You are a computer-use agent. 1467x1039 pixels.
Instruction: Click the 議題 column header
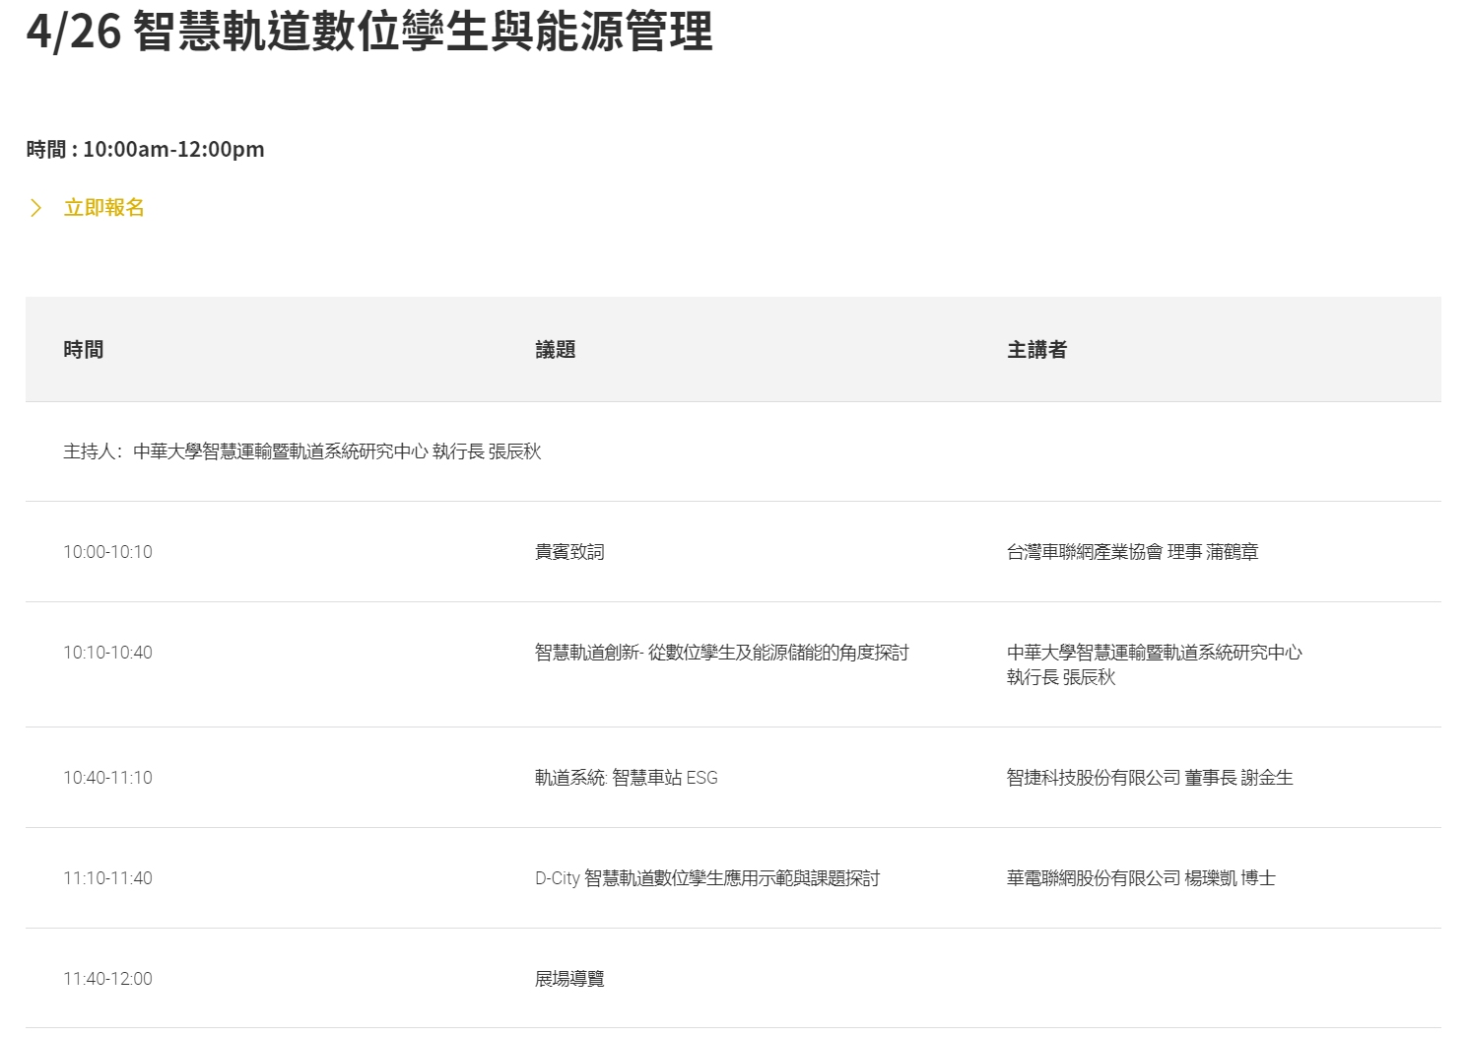[555, 350]
